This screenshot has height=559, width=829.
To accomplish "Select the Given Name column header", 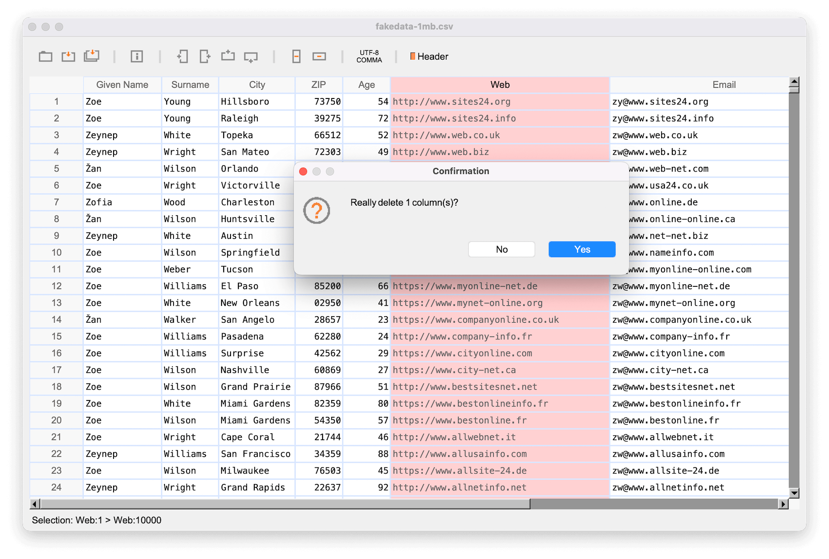I will (x=122, y=85).
